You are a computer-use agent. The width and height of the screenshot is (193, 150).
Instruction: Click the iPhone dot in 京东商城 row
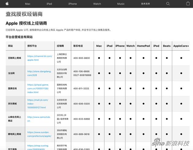coord(120,104)
